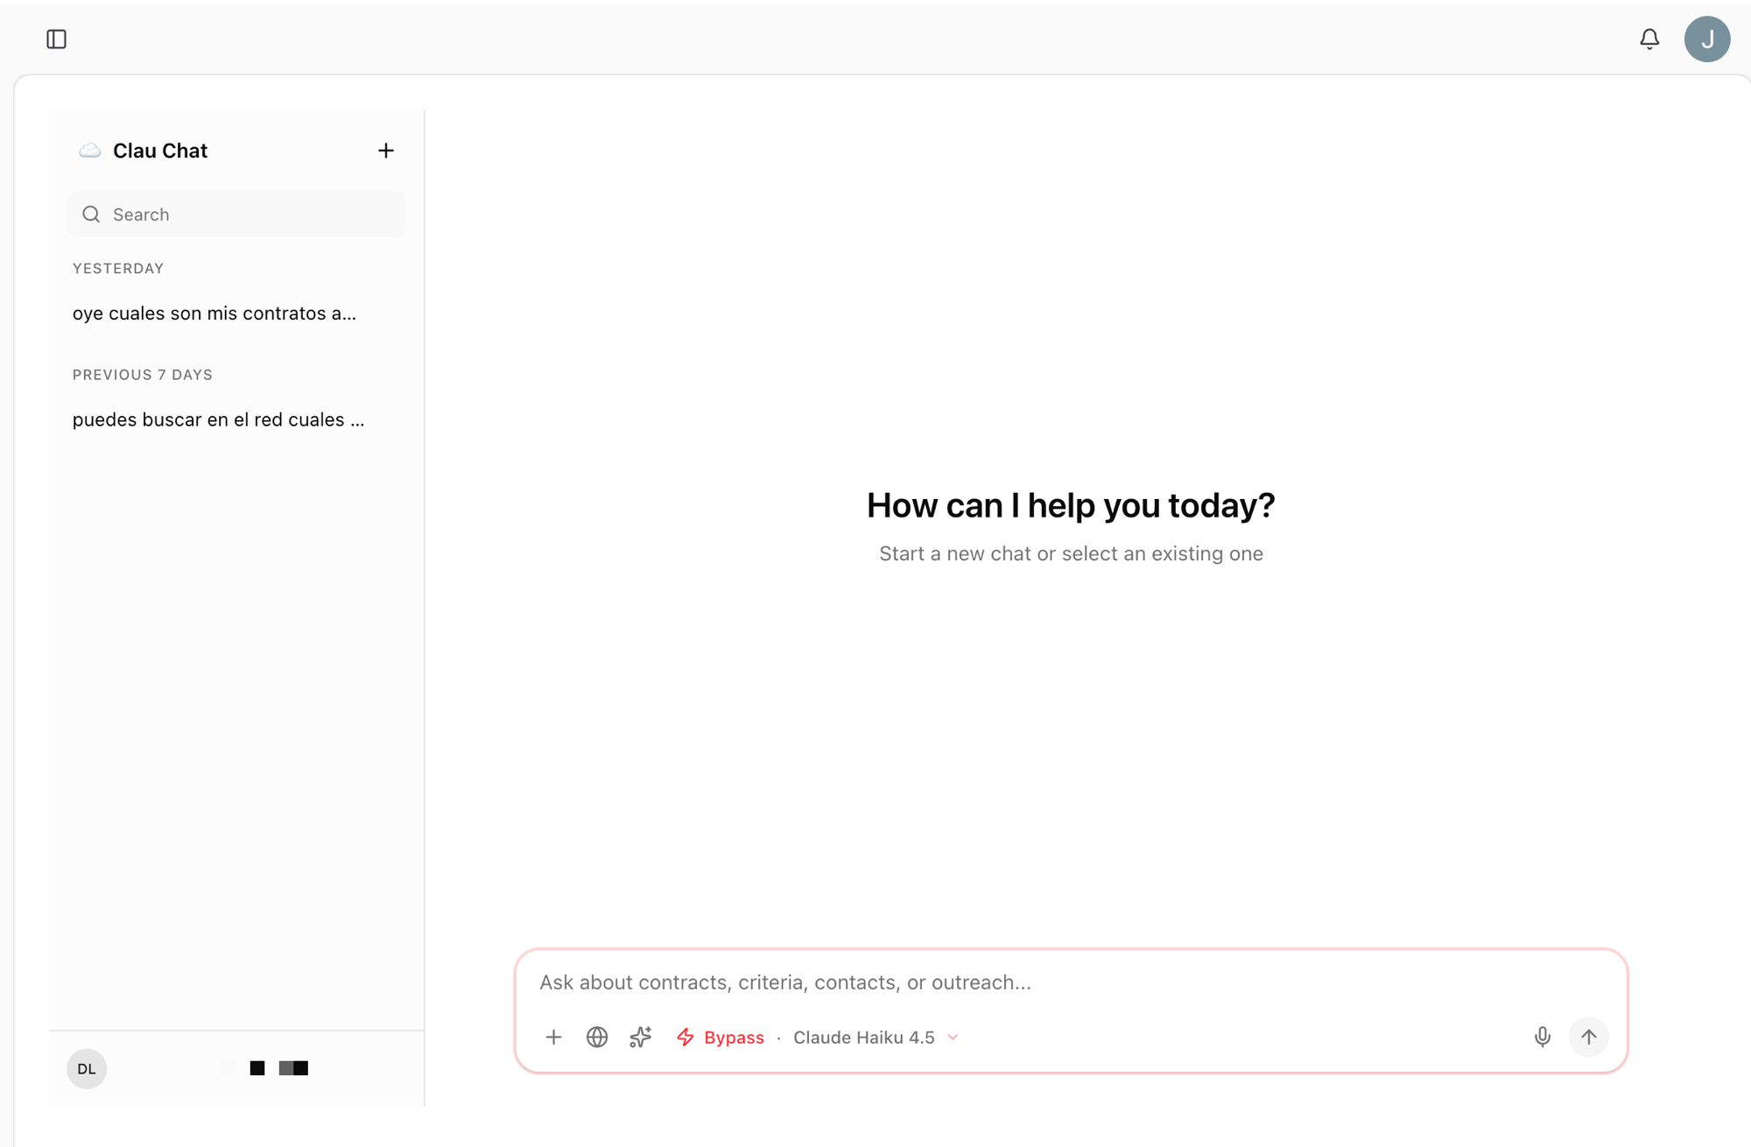Click the red lightning bolt Bypass icon

click(x=686, y=1037)
